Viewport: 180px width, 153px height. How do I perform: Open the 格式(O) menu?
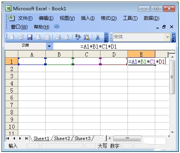[108, 18]
